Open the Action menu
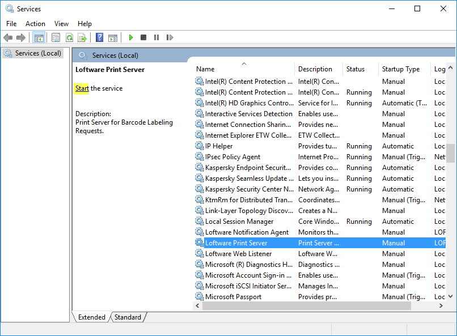Screen dimensions: 457x336 tap(35, 24)
